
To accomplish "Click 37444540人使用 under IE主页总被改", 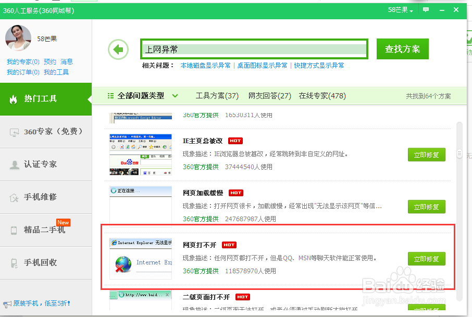I will click(249, 167).
